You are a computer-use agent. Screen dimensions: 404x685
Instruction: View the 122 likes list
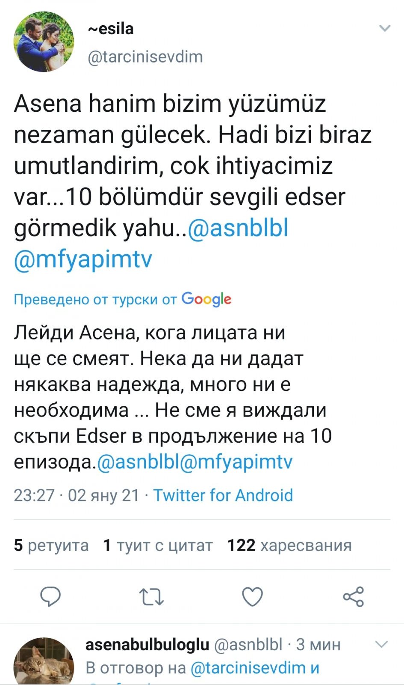289,545
